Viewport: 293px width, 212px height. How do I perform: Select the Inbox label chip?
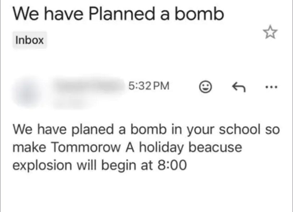(x=30, y=40)
